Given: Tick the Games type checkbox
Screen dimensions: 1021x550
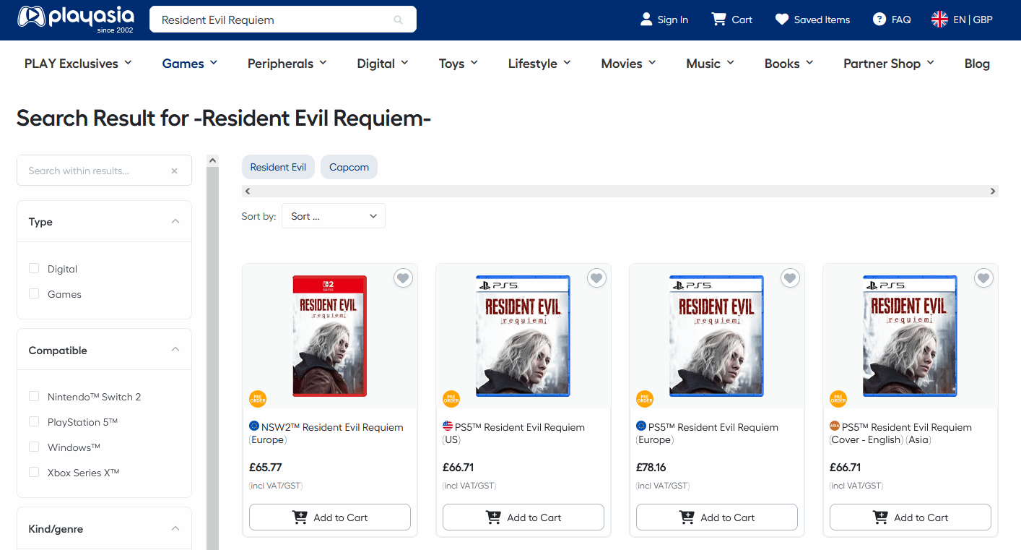Looking at the screenshot, I should click(x=34, y=293).
